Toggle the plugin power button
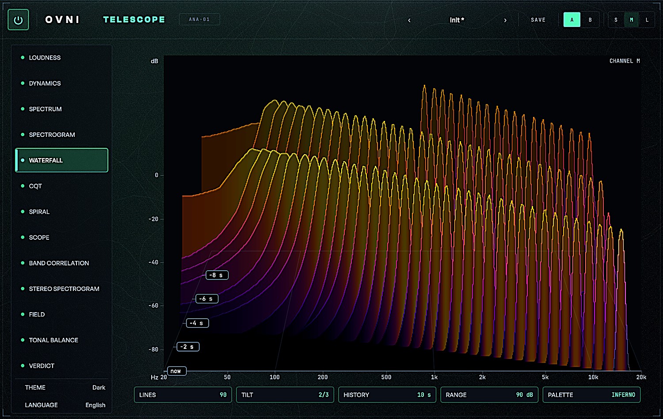Viewport: 663px width, 419px height. 18,20
